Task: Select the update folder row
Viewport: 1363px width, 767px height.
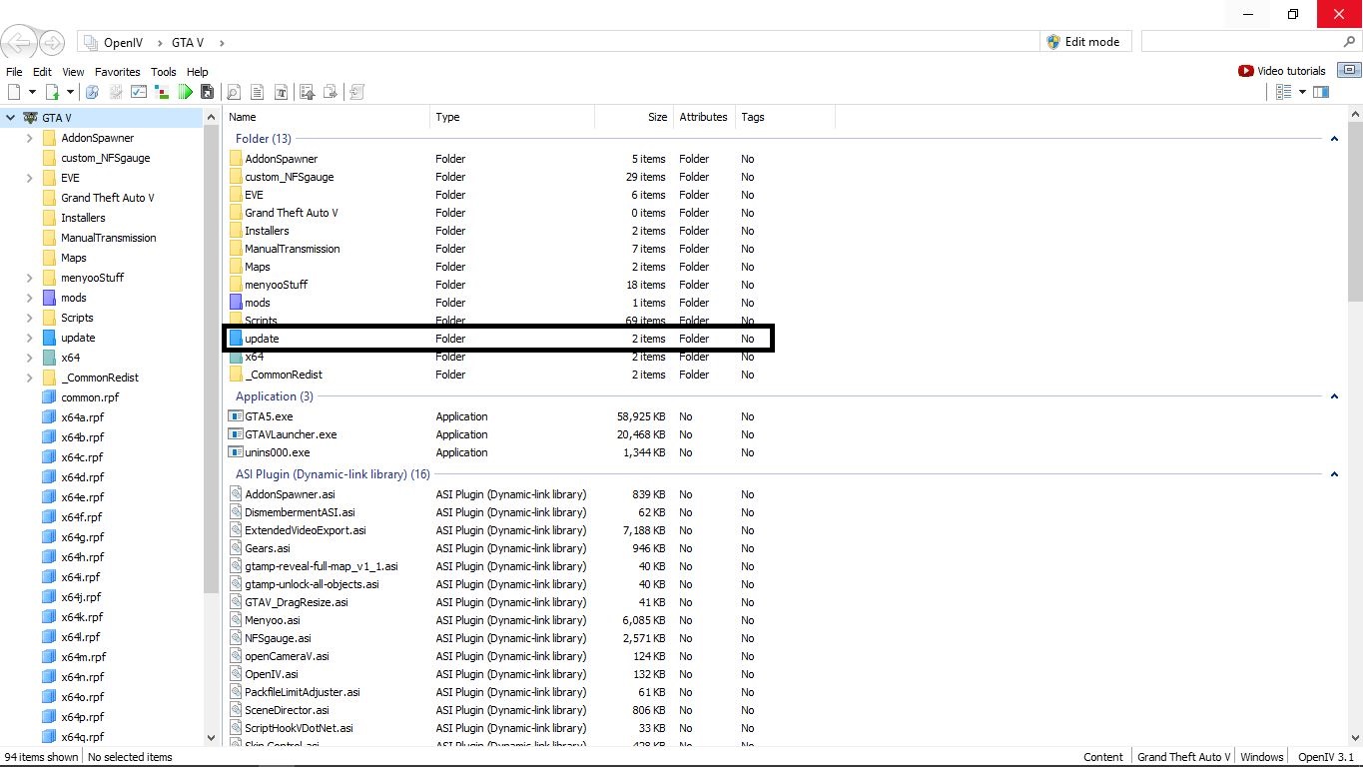Action: point(499,339)
